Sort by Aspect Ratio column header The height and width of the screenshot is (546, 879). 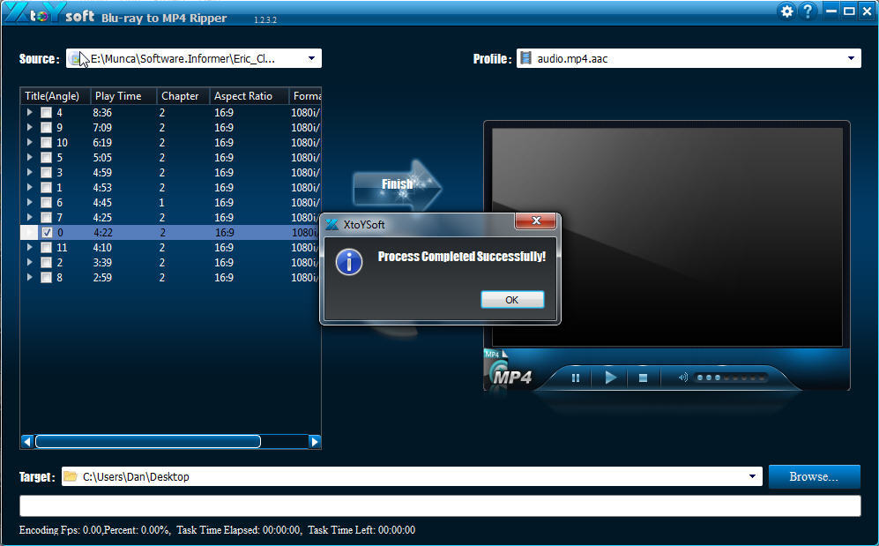[x=249, y=96]
